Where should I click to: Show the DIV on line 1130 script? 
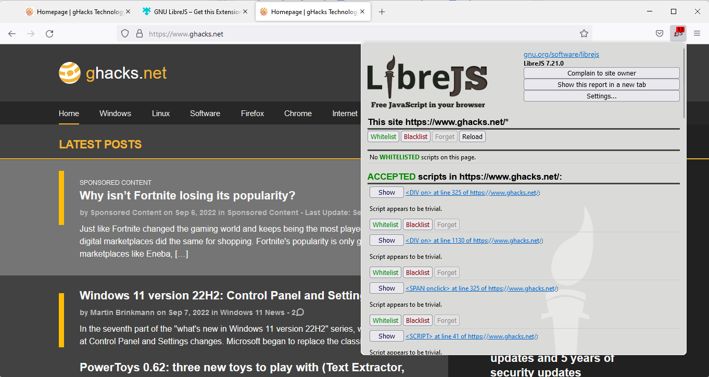coord(386,240)
